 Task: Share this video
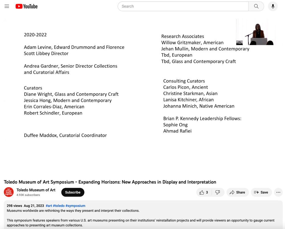coord(237,192)
